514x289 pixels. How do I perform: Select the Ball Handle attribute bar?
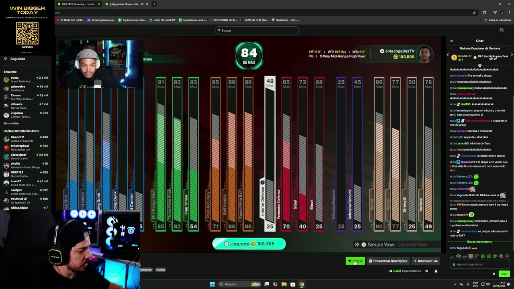point(232,155)
